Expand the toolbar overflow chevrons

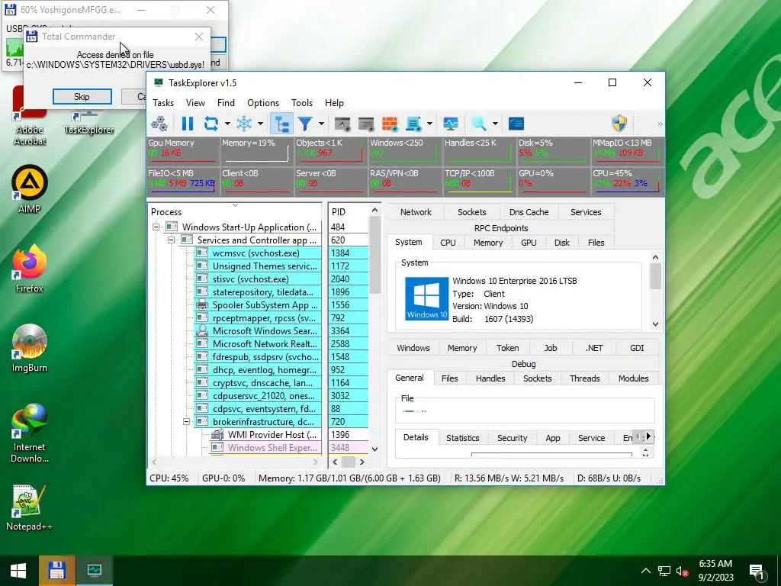click(660, 124)
